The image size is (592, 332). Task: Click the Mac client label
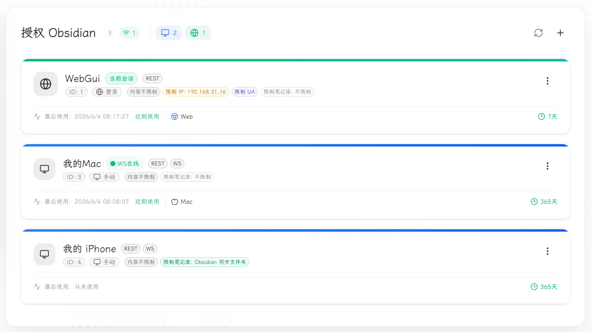click(186, 202)
